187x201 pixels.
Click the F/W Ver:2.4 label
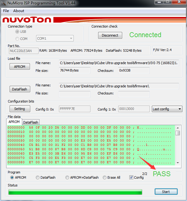pyautogui.click(x=162, y=50)
